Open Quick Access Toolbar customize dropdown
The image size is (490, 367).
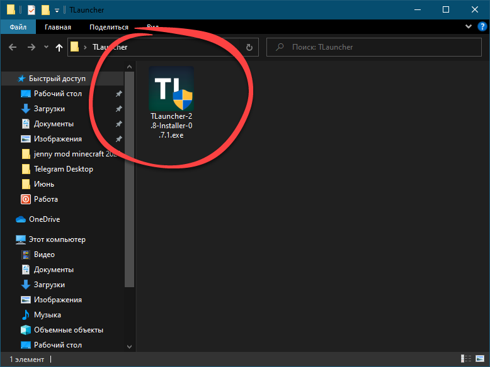coord(57,10)
